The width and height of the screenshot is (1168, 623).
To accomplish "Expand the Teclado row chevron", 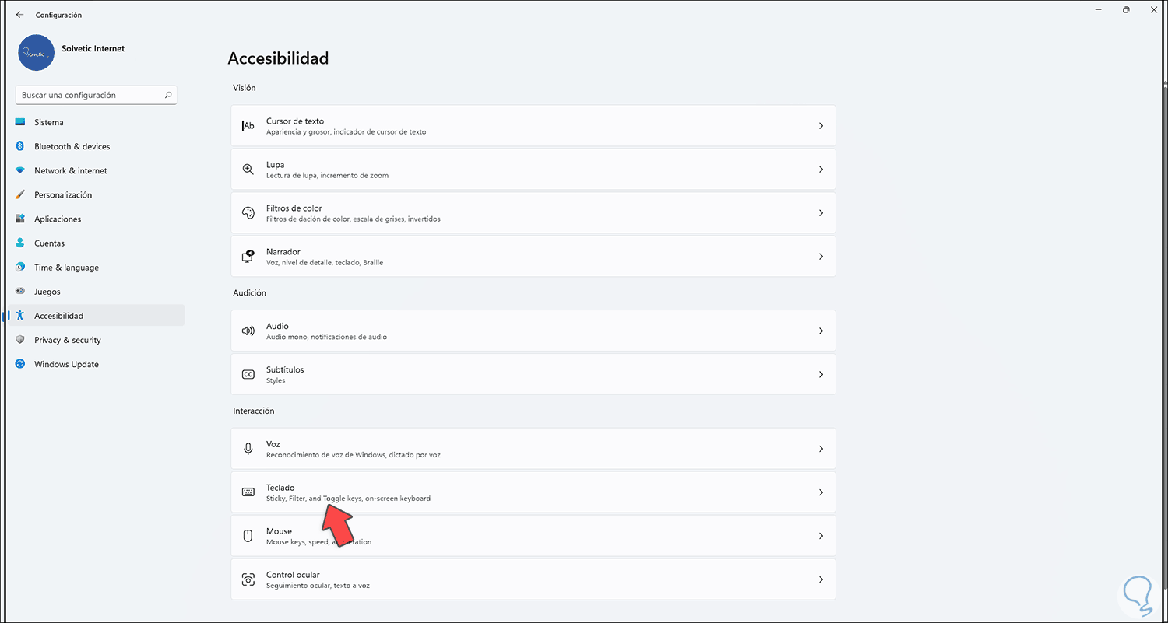I will point(821,492).
